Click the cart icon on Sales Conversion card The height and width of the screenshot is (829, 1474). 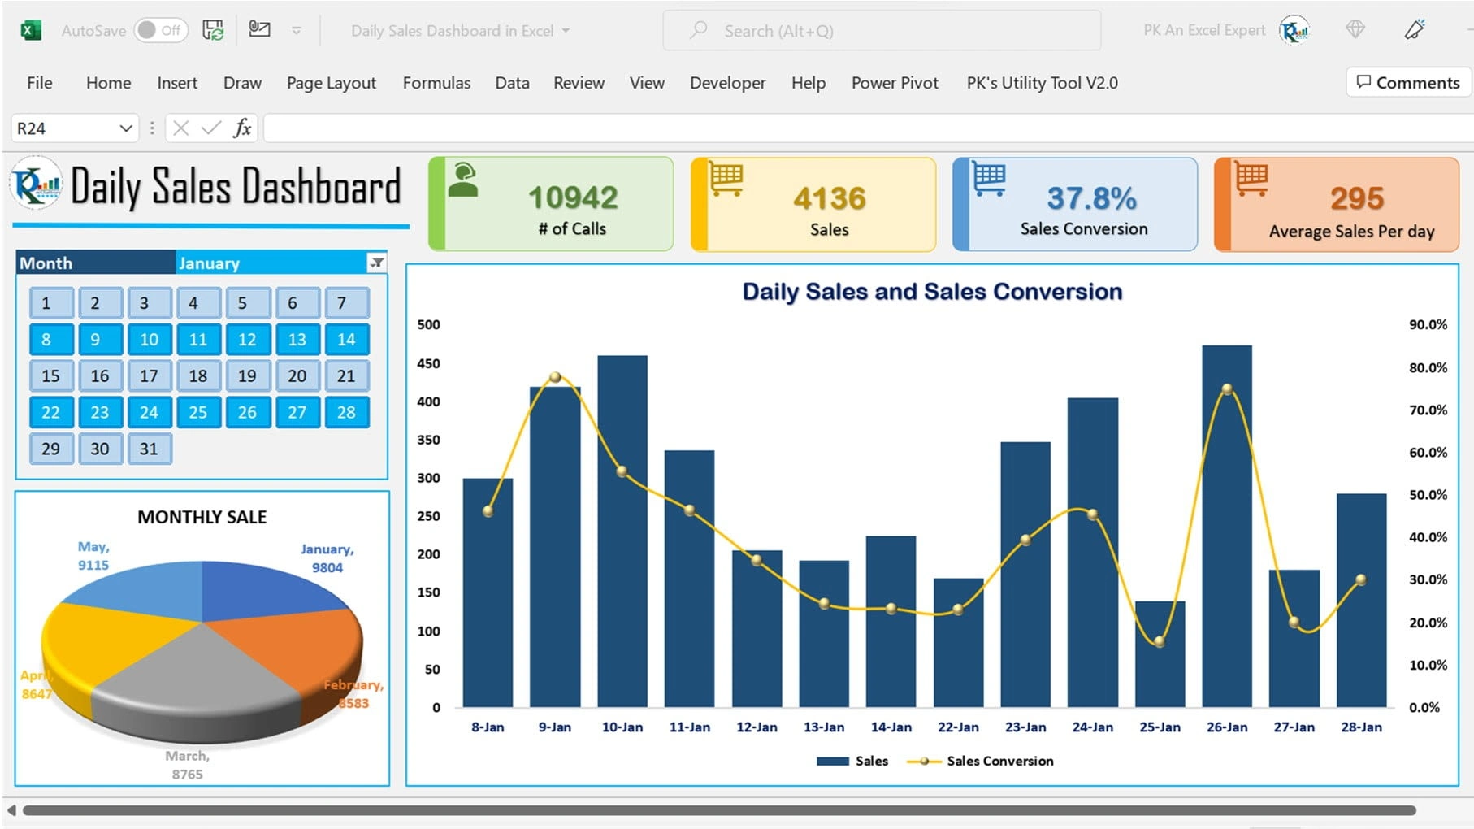click(989, 180)
